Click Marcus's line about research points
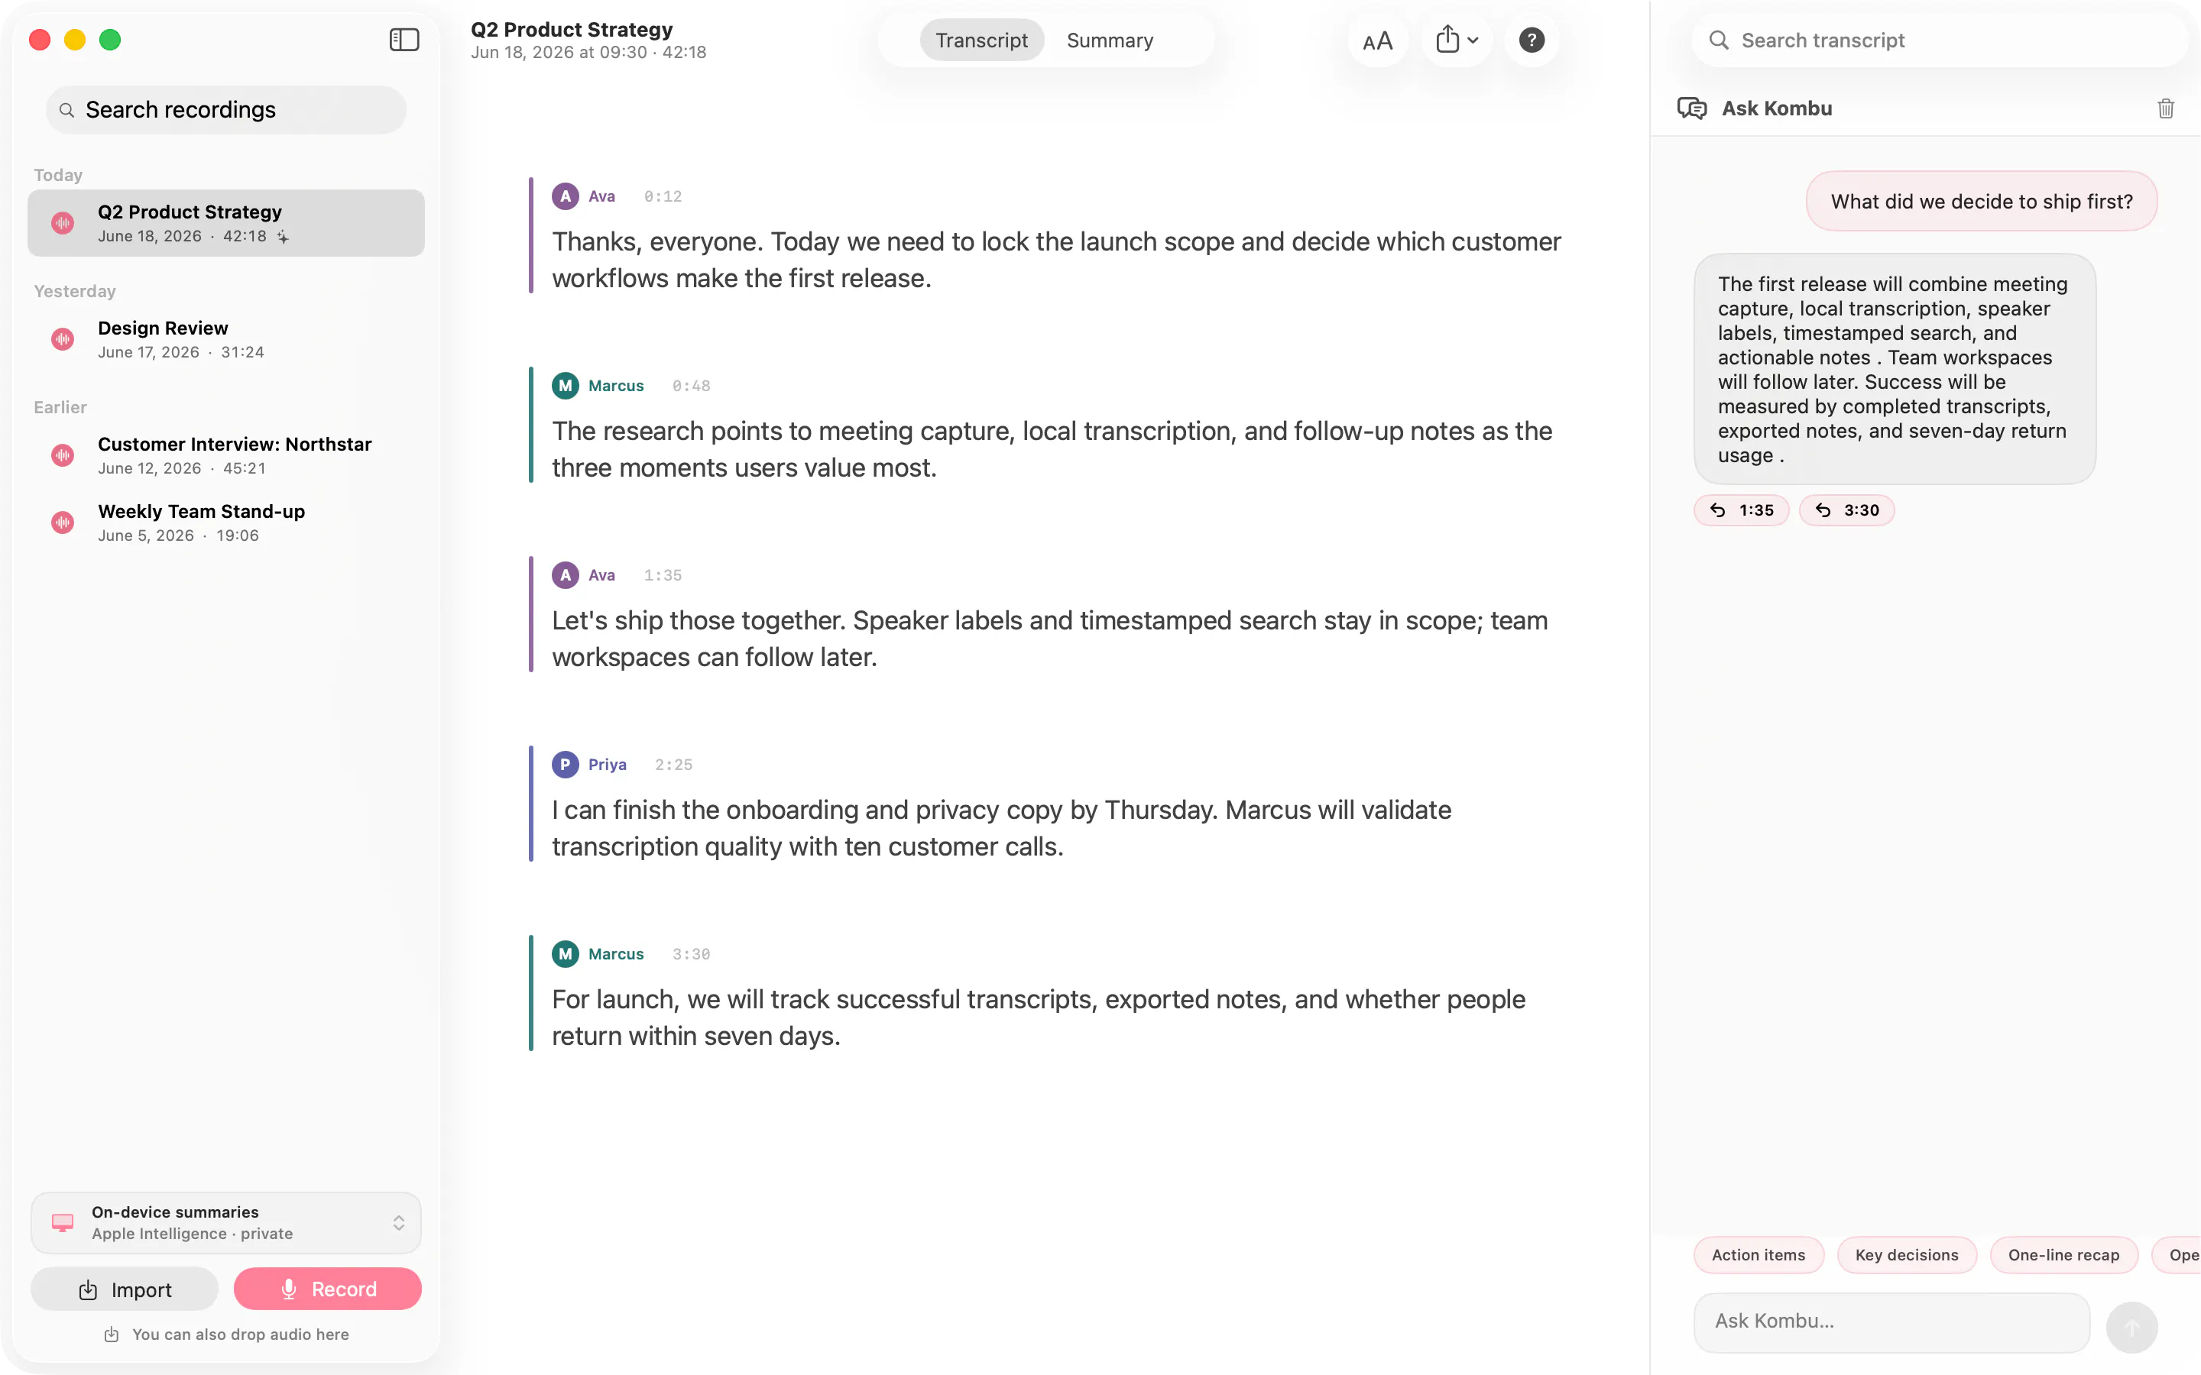 point(1052,448)
